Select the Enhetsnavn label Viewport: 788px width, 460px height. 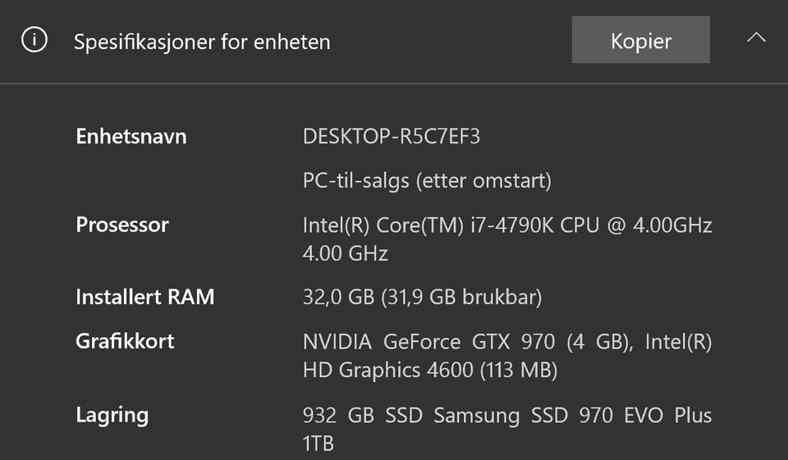(131, 136)
